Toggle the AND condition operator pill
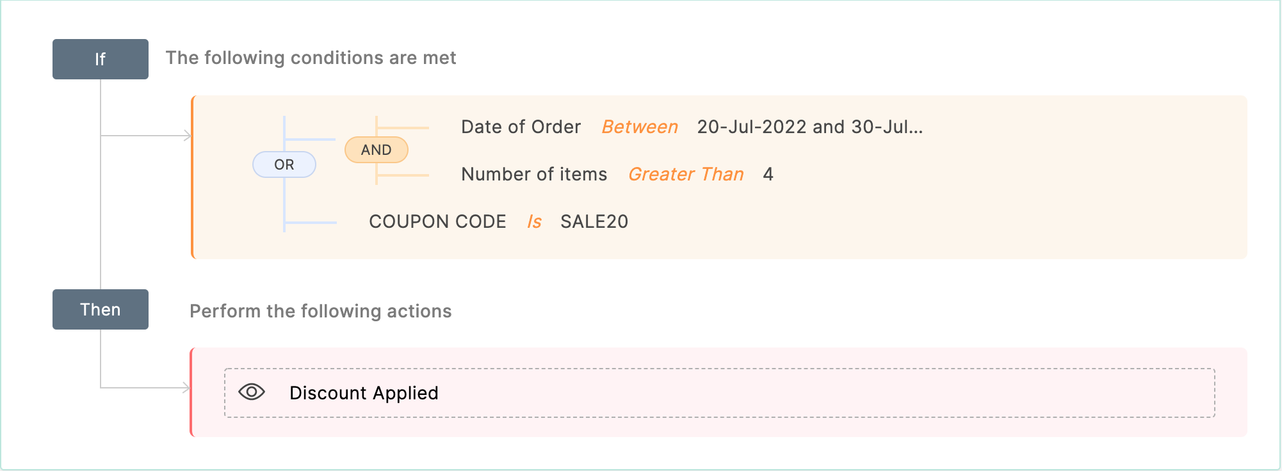The width and height of the screenshot is (1282, 471). point(377,150)
